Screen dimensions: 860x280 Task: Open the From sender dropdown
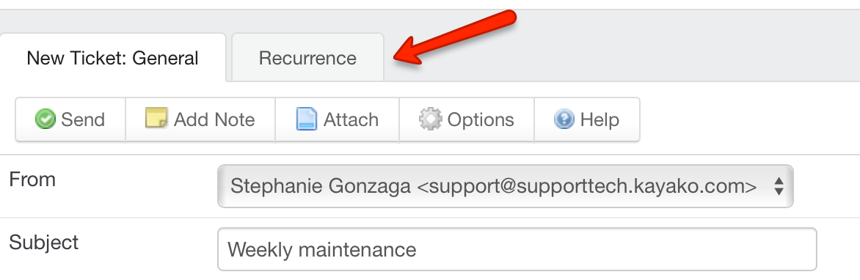(x=505, y=186)
